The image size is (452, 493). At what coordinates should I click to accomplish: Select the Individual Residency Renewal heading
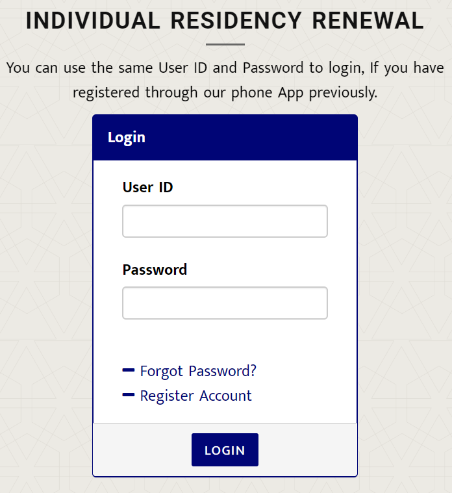(x=225, y=21)
